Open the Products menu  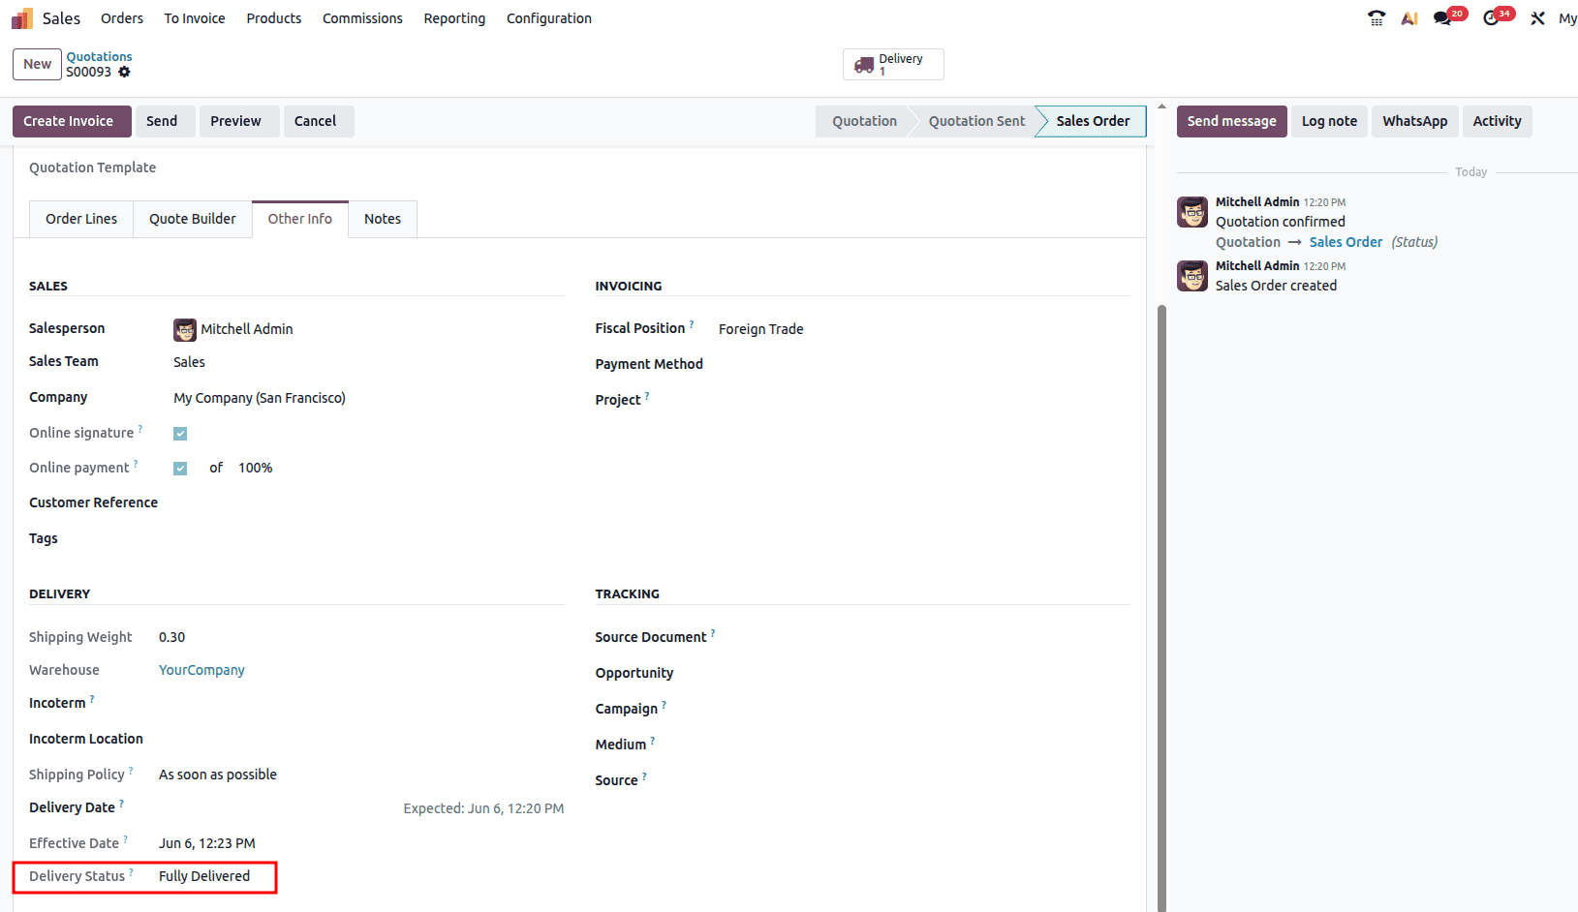tap(274, 18)
